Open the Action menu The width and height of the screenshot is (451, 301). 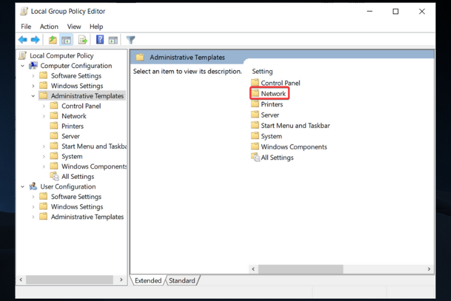pos(49,26)
